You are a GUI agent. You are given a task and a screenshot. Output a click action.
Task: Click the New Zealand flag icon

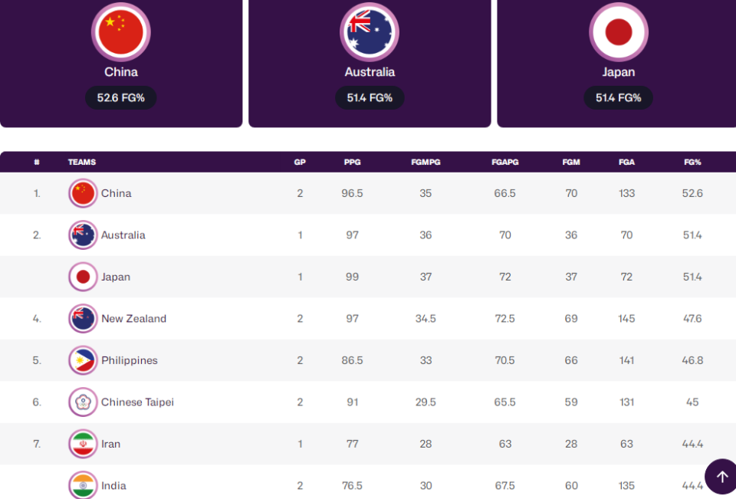pyautogui.click(x=83, y=319)
